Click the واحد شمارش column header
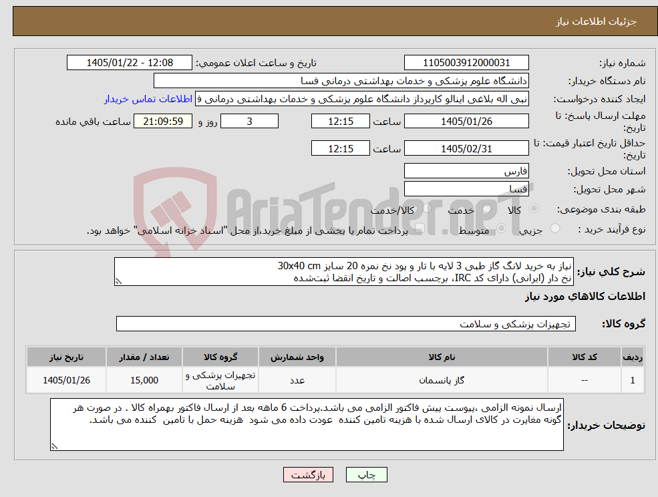This screenshot has width=658, height=497. 297,357
